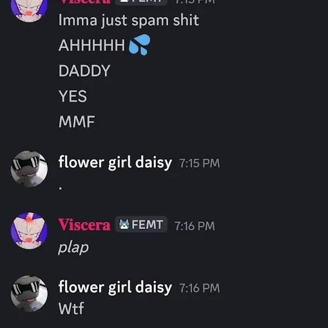The image size is (328, 328).
Task: Click the partially visible Viscera avatar at top
Action: pyautogui.click(x=29, y=11)
